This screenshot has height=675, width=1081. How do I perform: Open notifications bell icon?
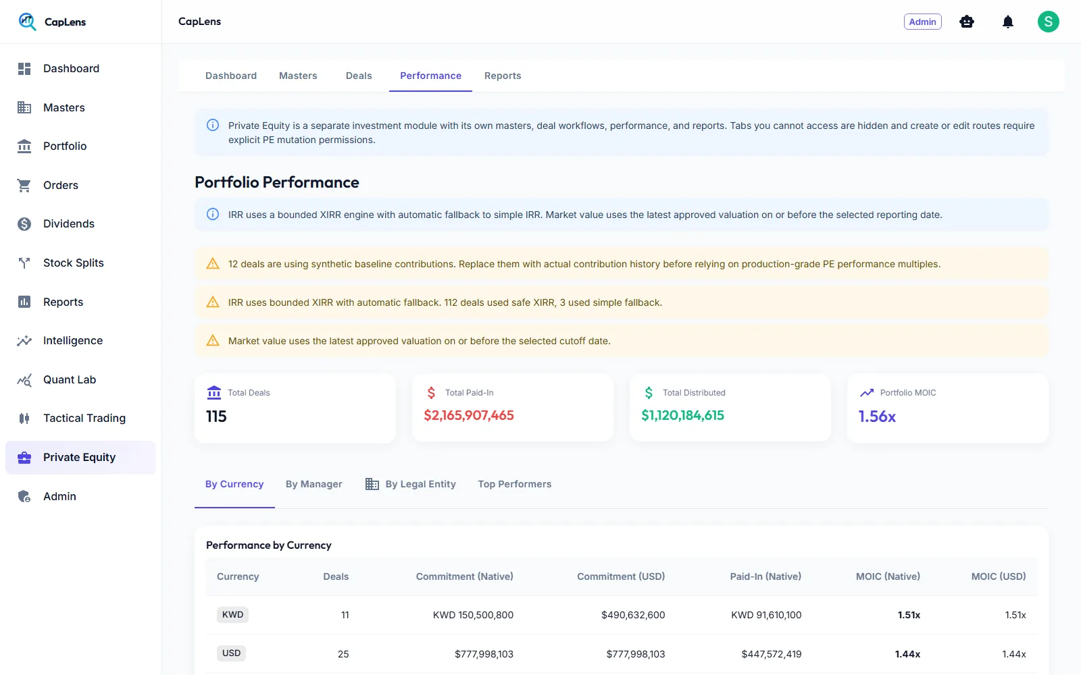(x=1008, y=22)
